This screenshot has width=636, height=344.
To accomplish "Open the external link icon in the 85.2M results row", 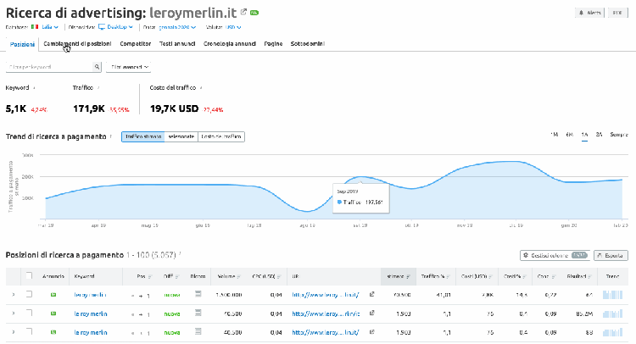I will coord(371,313).
